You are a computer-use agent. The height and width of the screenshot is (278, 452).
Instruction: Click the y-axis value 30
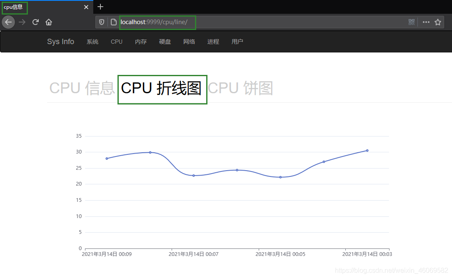(79, 152)
